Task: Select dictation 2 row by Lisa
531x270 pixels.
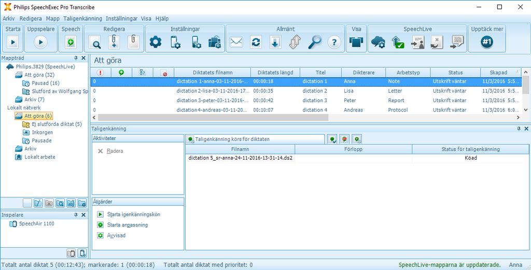Action: (x=305, y=91)
